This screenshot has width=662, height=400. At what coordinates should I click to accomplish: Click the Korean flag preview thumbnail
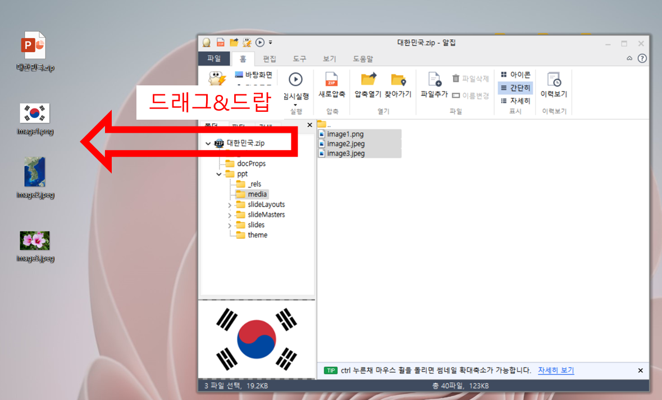pos(257,339)
